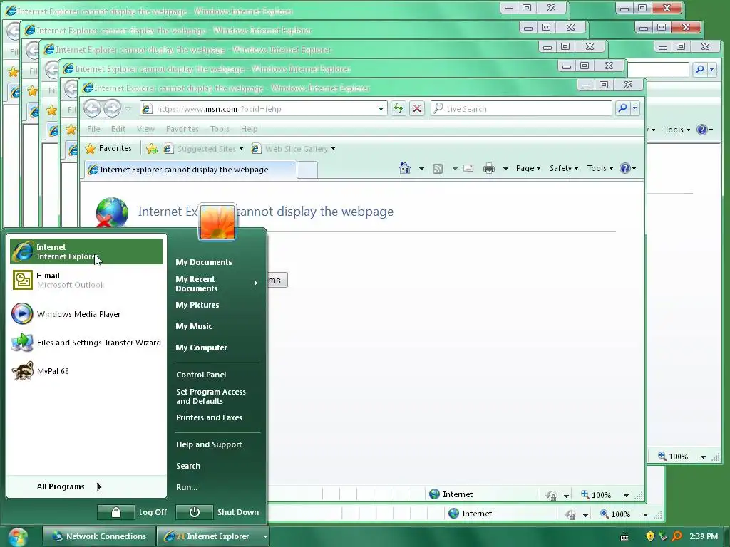Open Set Program Access and Defaults
This screenshot has width=730, height=547.
point(211,396)
